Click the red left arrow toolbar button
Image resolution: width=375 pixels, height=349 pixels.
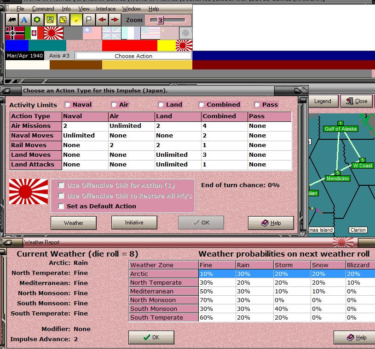coord(102,20)
